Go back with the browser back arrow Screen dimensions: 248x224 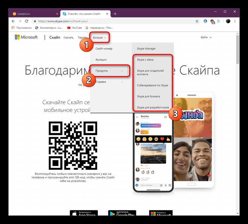13,21
